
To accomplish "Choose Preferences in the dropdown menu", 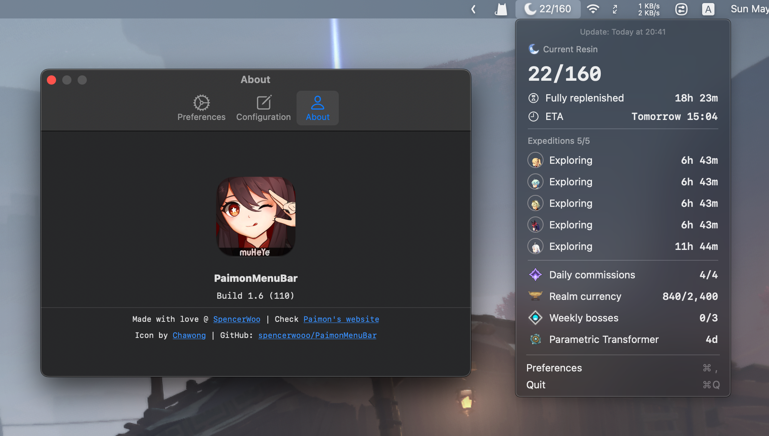I will click(554, 368).
